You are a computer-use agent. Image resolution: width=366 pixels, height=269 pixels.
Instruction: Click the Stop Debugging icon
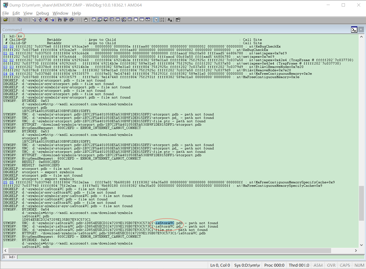(46, 20)
